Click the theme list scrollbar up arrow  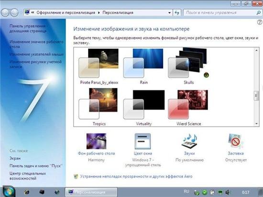tap(256, 50)
